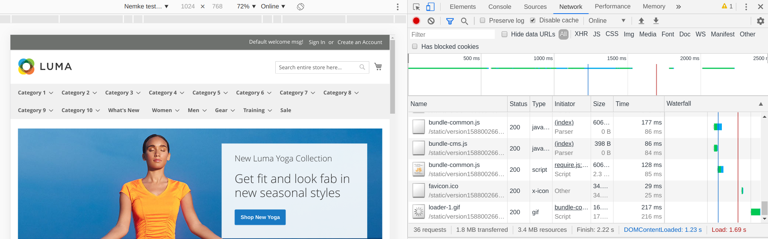
Task: Click the store search input field
Action: 317,67
